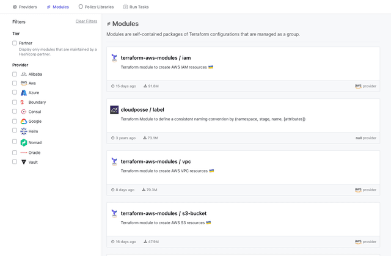This screenshot has height=256, width=391.
Task: Click the cloudposse label description text
Action: [213, 119]
